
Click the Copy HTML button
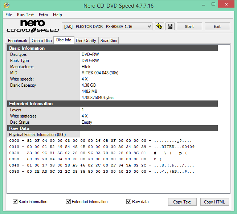coord(214,202)
